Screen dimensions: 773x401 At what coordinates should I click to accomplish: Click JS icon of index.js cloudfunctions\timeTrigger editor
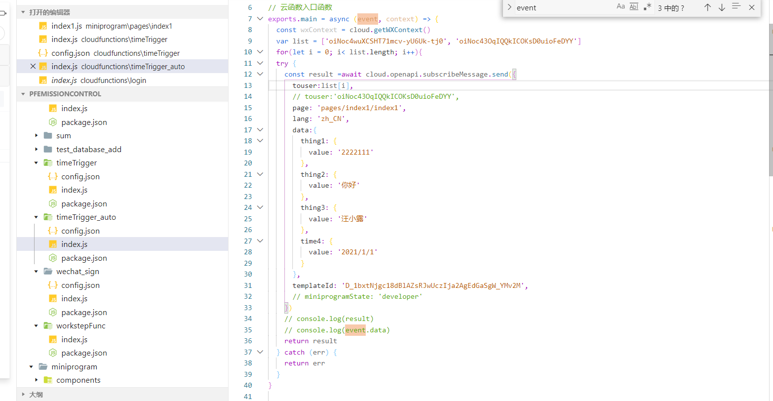43,39
